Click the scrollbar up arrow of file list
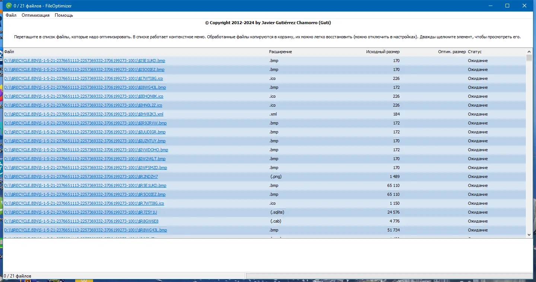536x282 pixels. click(529, 52)
